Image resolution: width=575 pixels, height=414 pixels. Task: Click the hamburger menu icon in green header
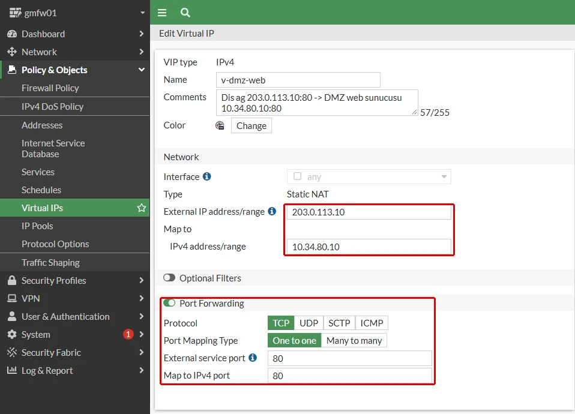click(x=161, y=13)
